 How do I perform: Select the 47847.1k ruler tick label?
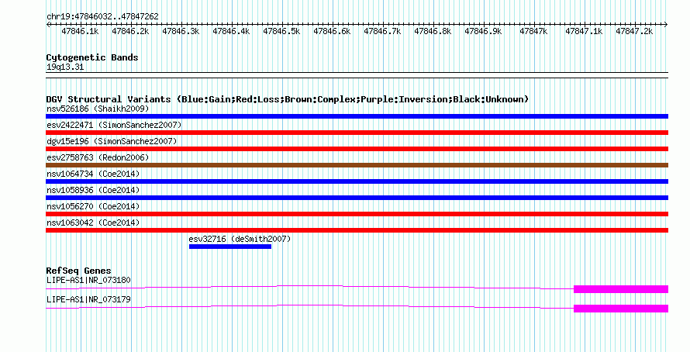584,32
